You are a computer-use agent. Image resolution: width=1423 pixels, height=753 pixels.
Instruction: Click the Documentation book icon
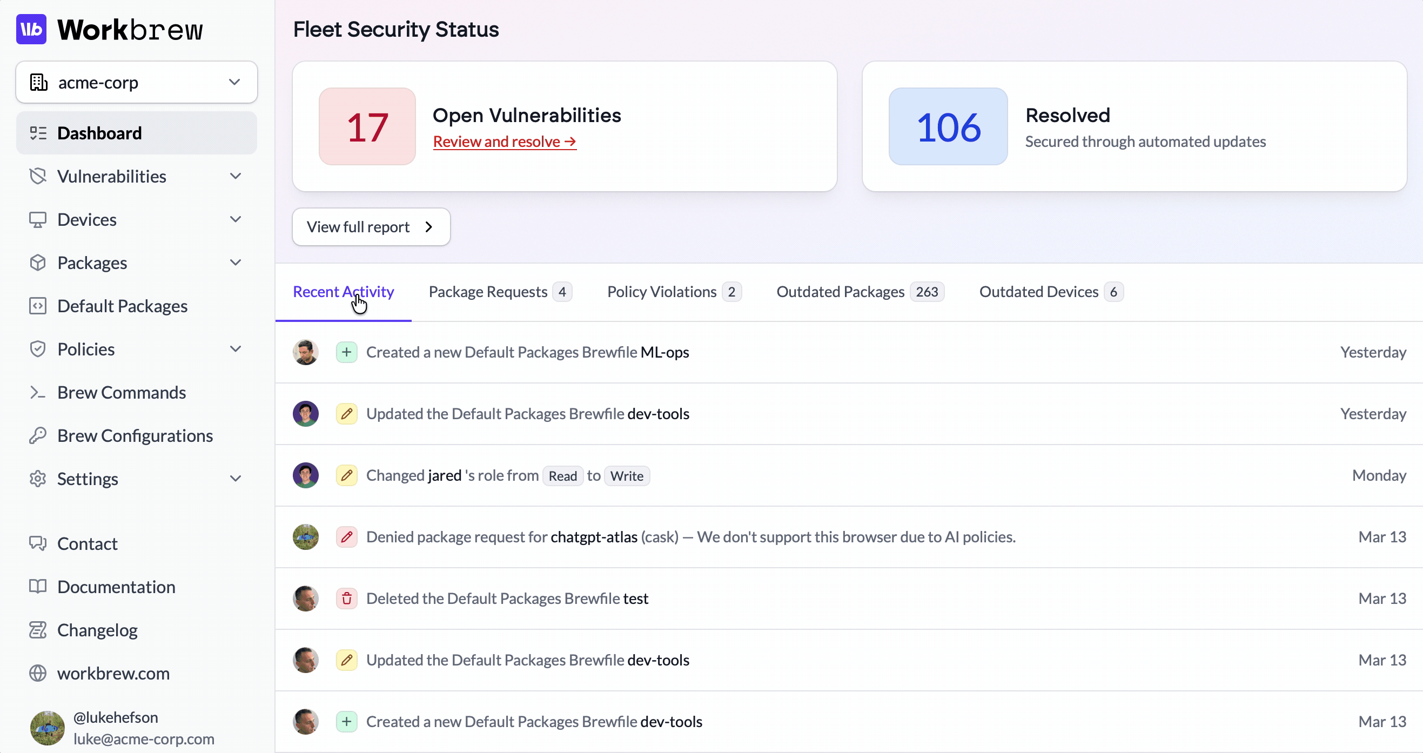pyautogui.click(x=38, y=587)
